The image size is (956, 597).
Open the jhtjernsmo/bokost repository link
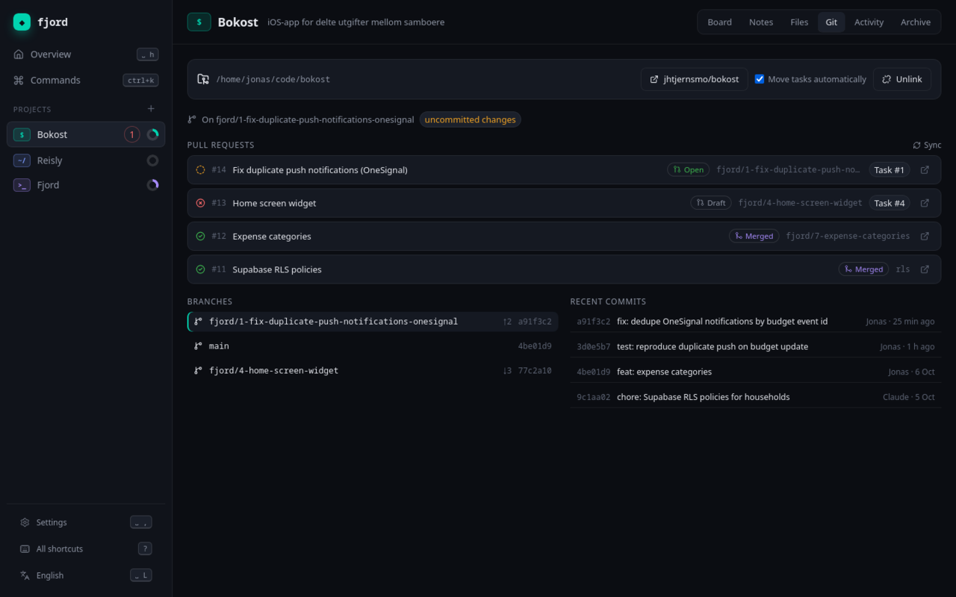pyautogui.click(x=695, y=79)
